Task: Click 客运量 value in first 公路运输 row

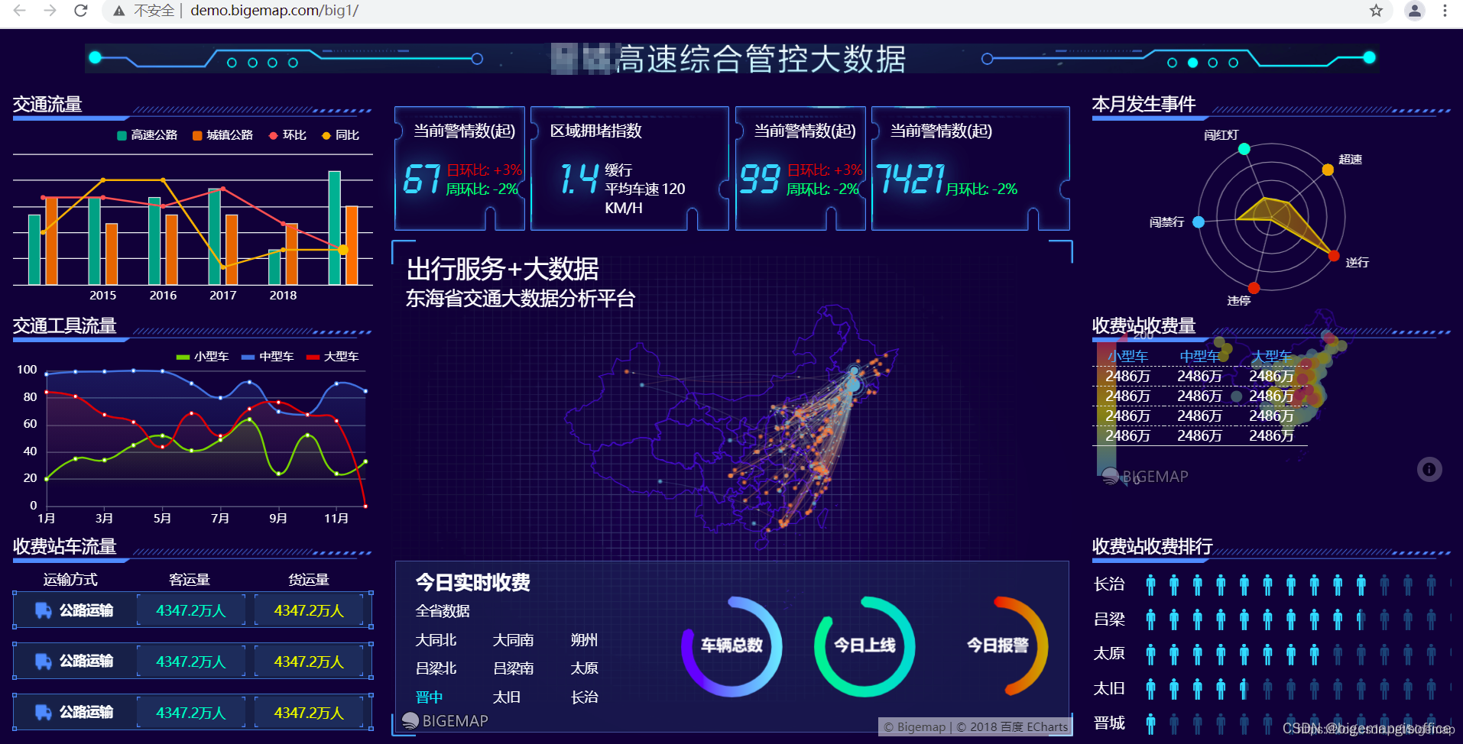Action: click(191, 610)
